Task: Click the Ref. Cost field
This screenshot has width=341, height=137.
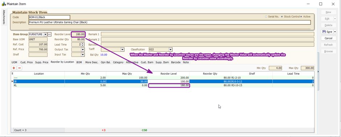Action: tap(38, 45)
